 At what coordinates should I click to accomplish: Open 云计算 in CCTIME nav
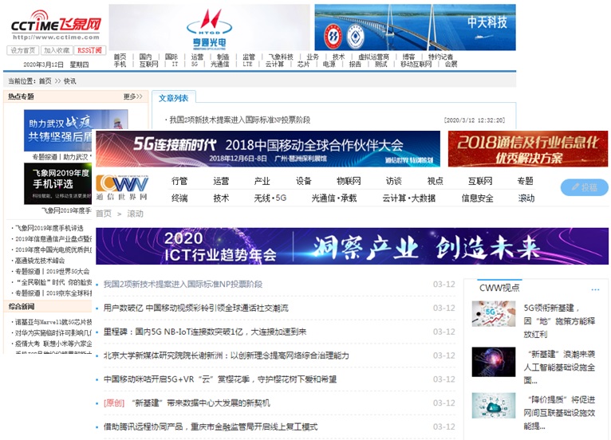(x=274, y=65)
